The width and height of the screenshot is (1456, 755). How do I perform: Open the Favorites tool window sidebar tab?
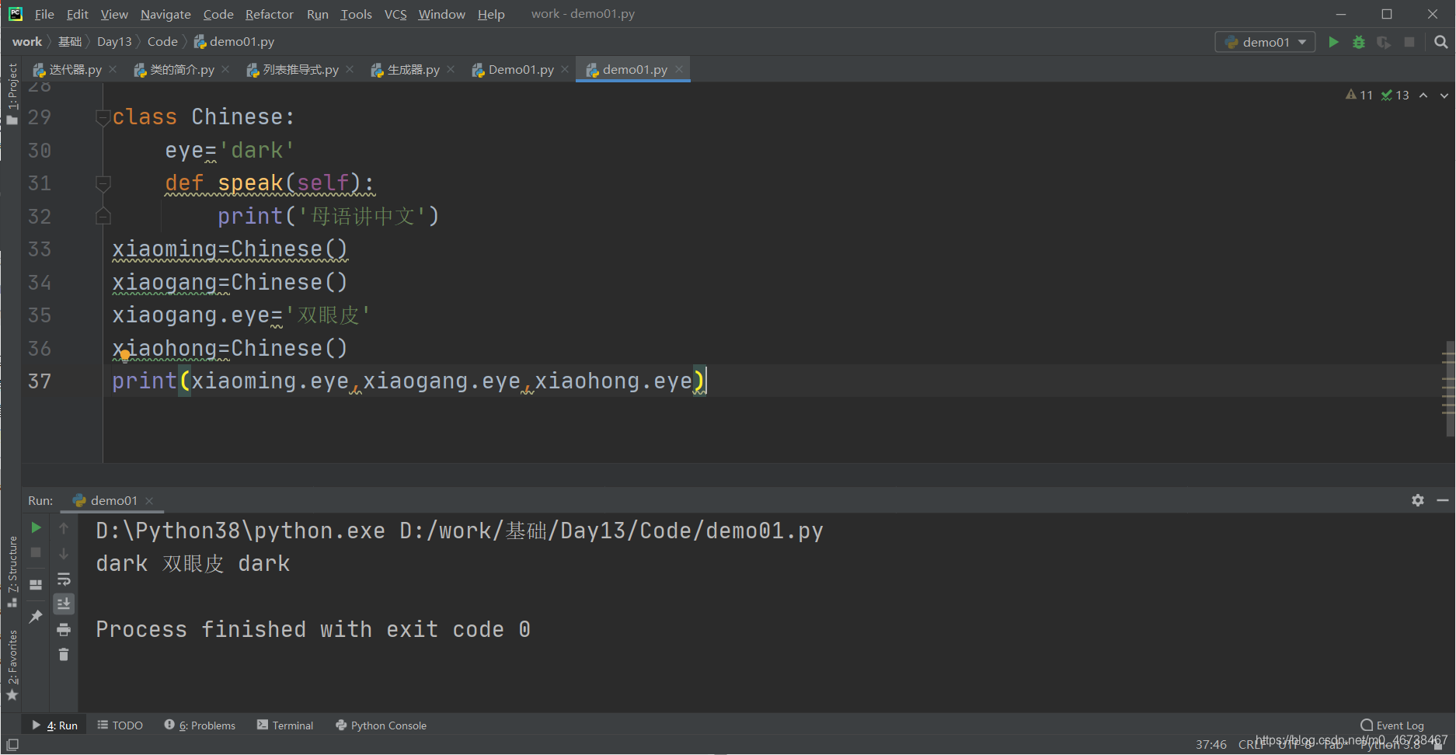[x=12, y=665]
